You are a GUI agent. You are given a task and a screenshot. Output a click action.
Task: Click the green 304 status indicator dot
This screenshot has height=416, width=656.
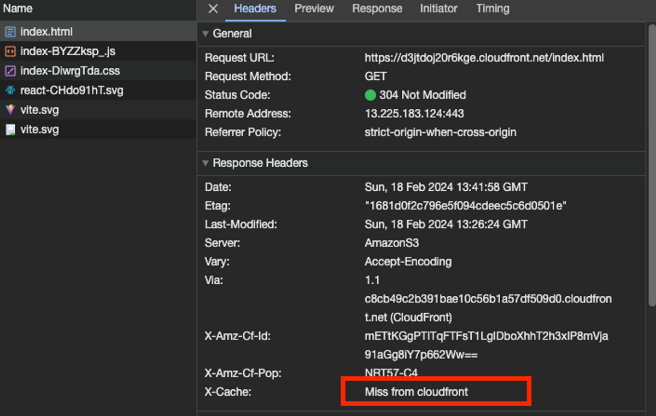click(x=370, y=95)
